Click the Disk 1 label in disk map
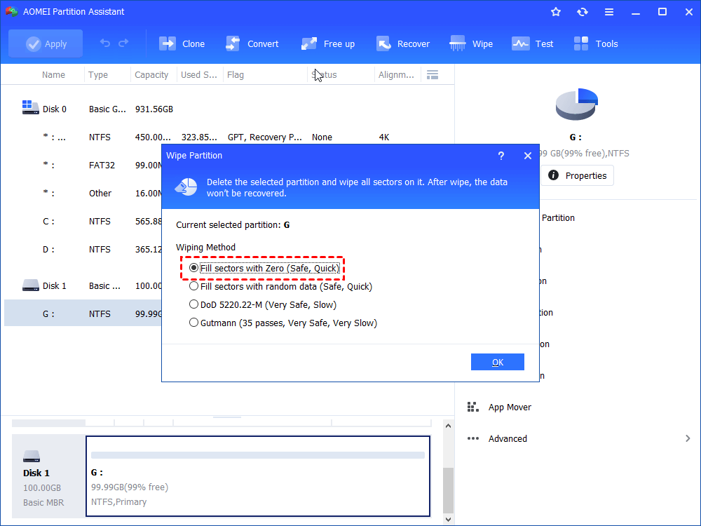Image resolution: width=701 pixels, height=526 pixels. pos(36,473)
